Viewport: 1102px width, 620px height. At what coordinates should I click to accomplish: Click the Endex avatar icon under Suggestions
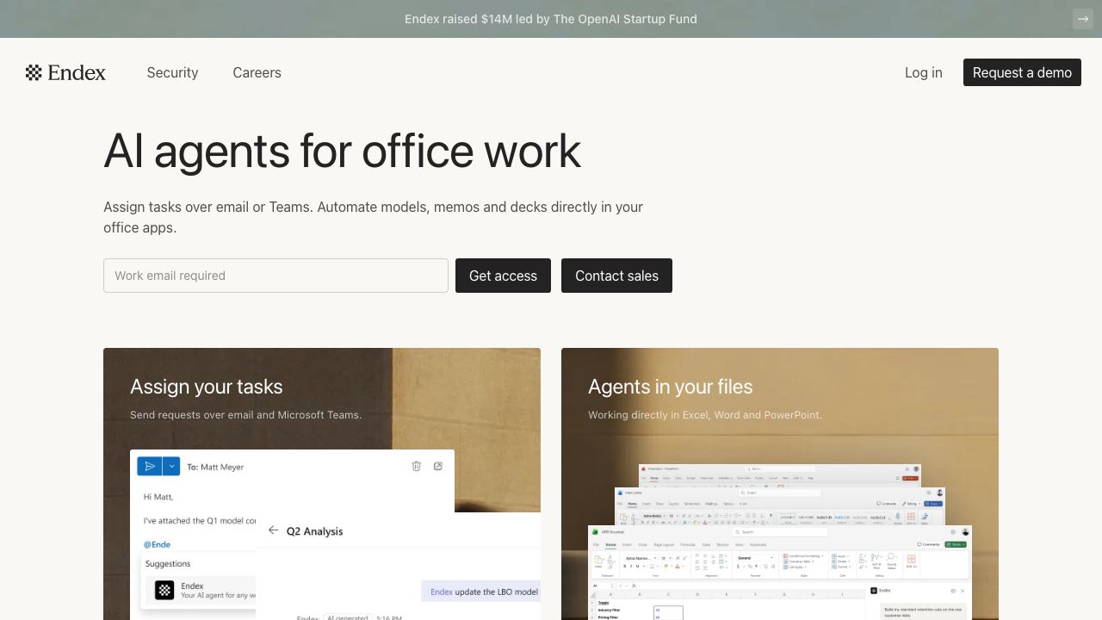164,590
